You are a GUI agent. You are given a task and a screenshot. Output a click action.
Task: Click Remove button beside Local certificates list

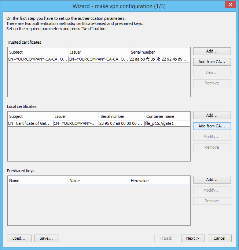point(212,148)
